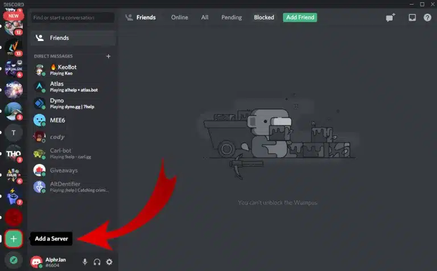The height and width of the screenshot is (271, 437).
Task: Click the AlphrJan user avatar
Action: coord(37,262)
